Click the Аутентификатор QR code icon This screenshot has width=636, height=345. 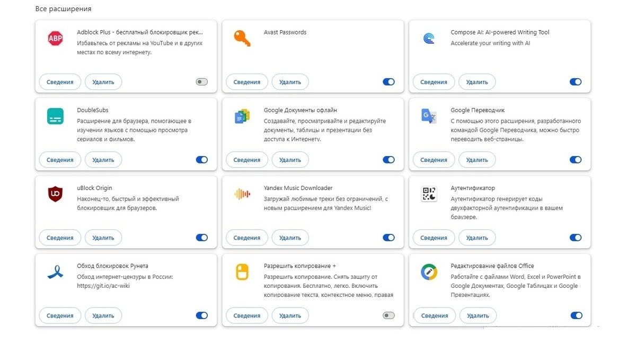pos(429,194)
